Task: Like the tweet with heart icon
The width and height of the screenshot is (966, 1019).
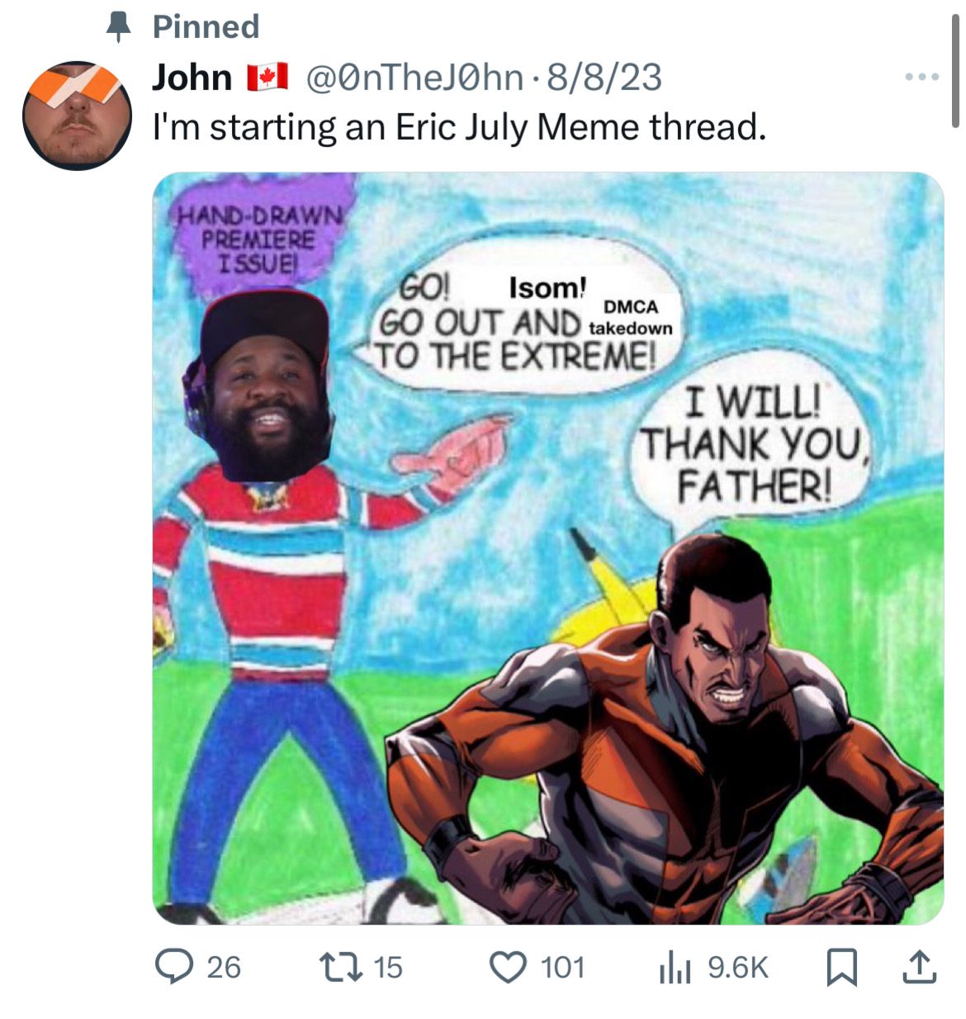Action: pos(509,967)
